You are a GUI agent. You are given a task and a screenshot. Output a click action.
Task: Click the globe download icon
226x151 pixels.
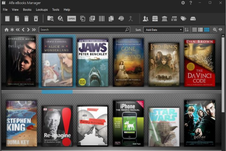point(121,19)
